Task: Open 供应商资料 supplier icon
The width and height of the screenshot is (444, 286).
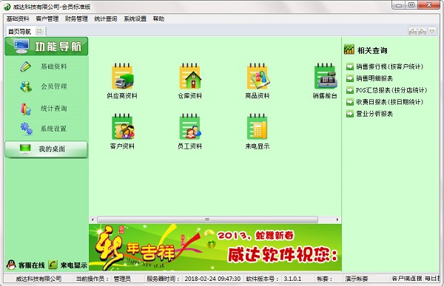Action: click(122, 76)
